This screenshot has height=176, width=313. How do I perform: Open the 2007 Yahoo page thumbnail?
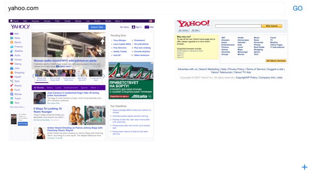231,50
